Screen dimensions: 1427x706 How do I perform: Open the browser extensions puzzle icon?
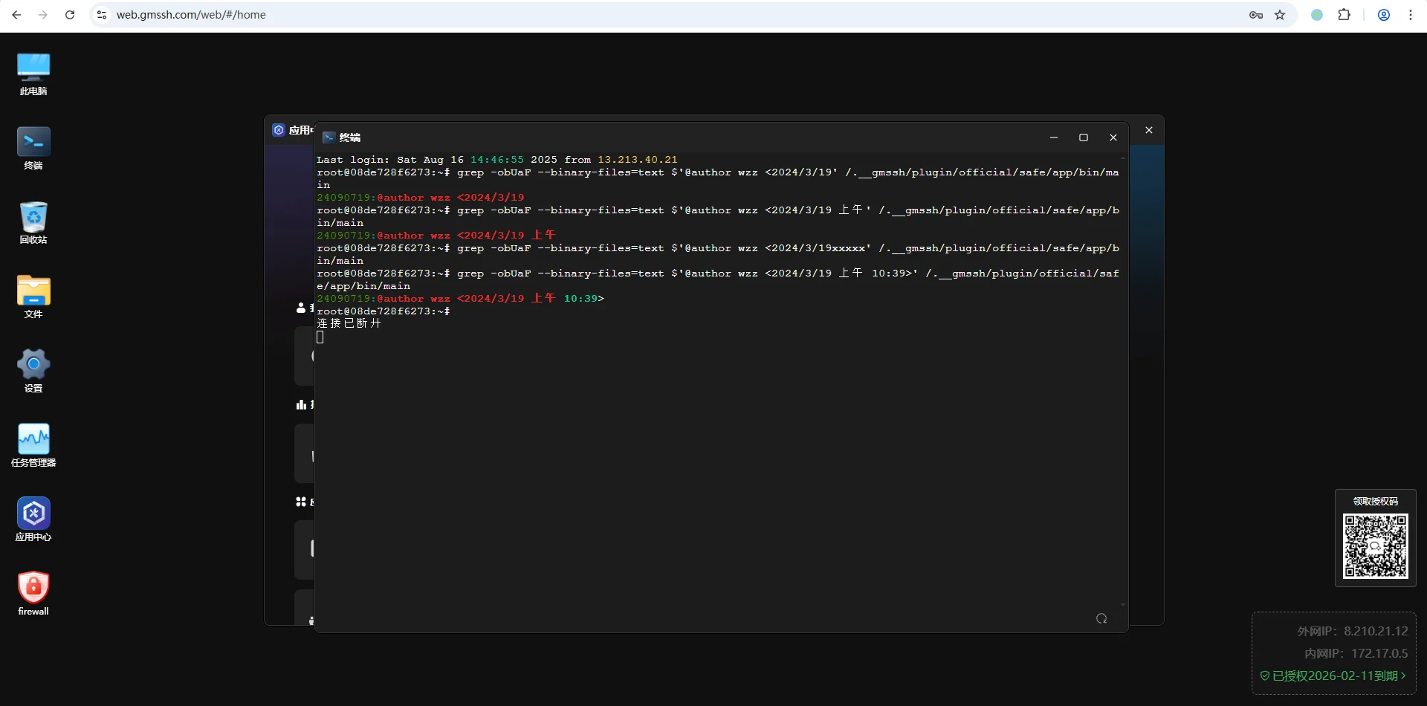[1344, 15]
